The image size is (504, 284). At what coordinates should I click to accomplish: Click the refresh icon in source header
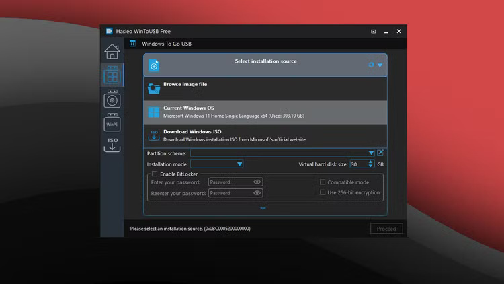coord(370,65)
